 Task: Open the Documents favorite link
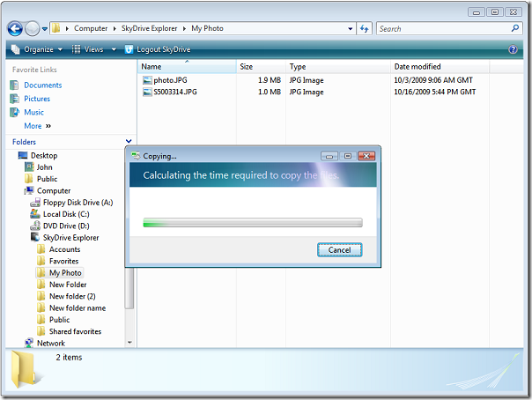pyautogui.click(x=43, y=85)
